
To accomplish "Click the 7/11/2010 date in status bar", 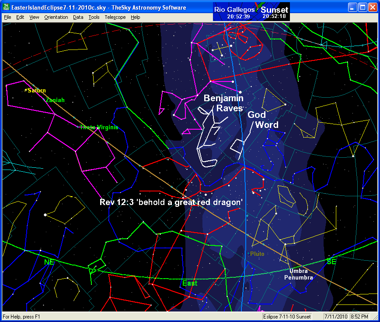I will coord(335,316).
